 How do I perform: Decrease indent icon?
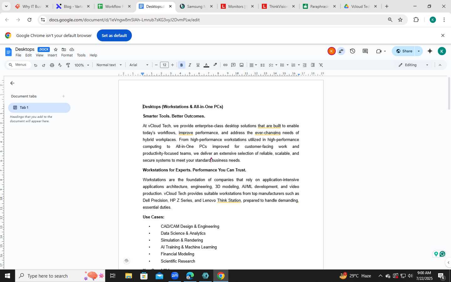click(304, 65)
